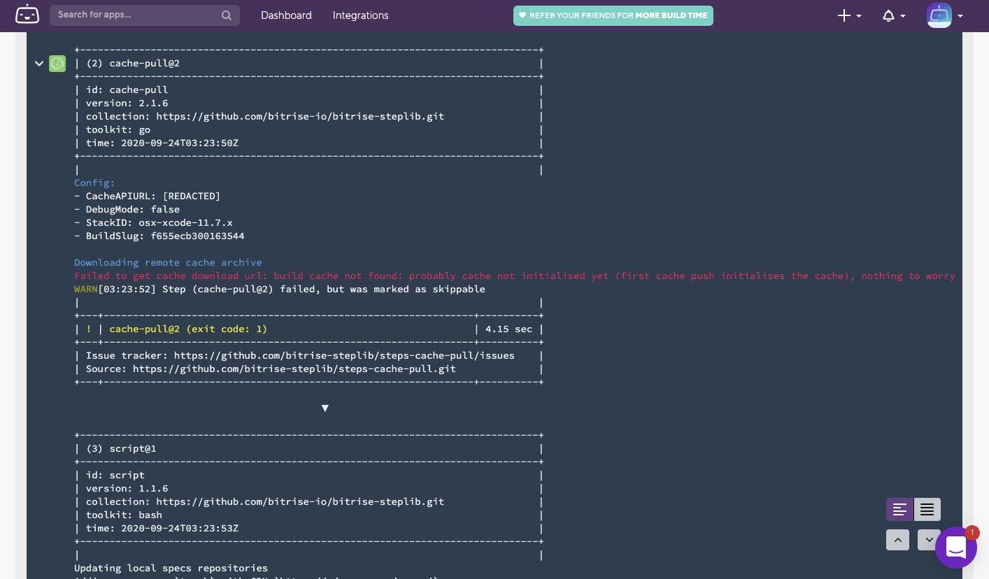989x579 pixels.
Task: Click the green cache-pull step icon
Action: [57, 64]
